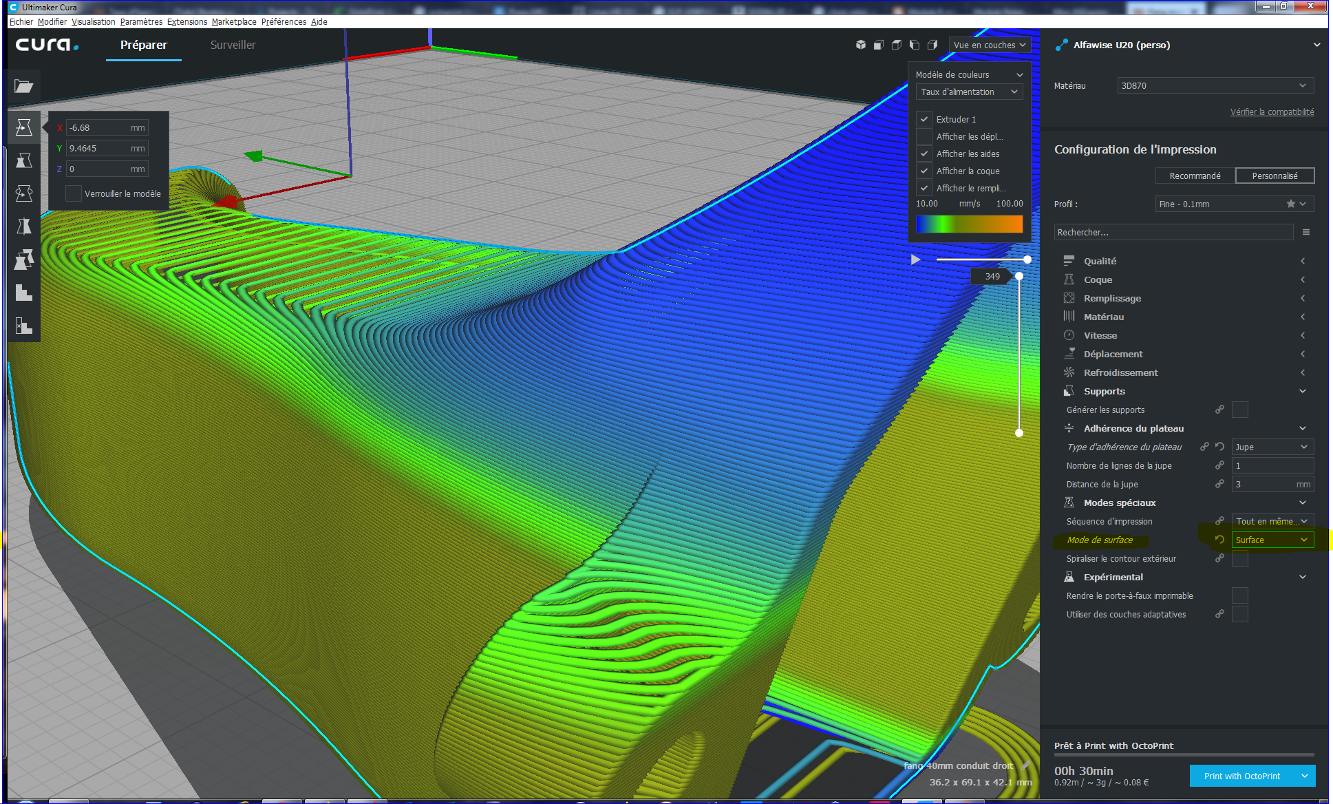Enable Générer les supports checkbox
The width and height of the screenshot is (1333, 804).
point(1239,410)
